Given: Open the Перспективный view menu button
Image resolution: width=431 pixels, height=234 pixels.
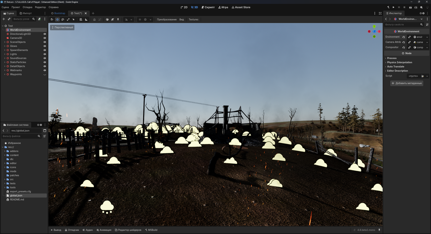Looking at the screenshot, I should point(62,27).
